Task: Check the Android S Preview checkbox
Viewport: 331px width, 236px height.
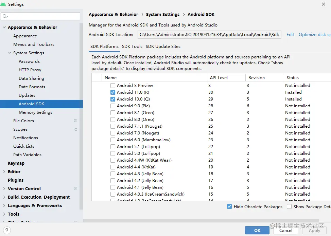Action: (x=113, y=86)
